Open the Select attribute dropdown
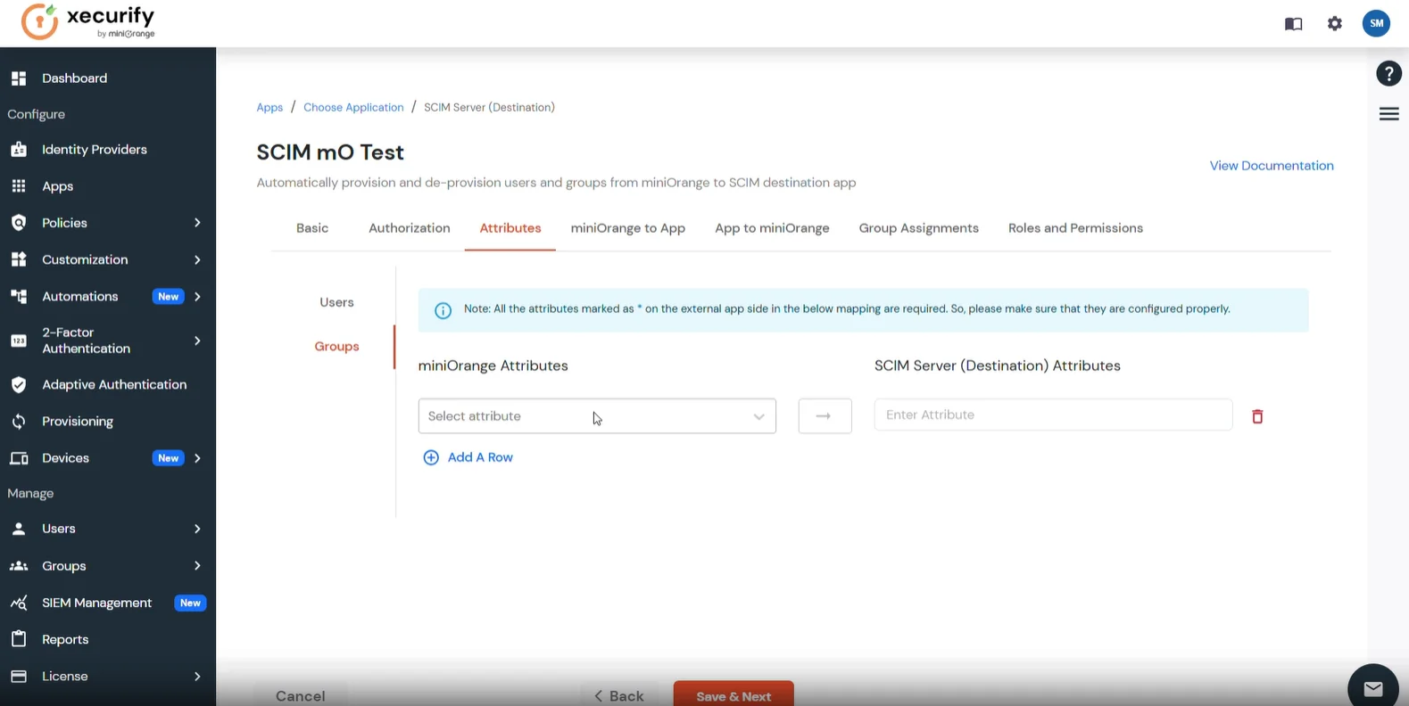The height and width of the screenshot is (706, 1409). tap(597, 416)
